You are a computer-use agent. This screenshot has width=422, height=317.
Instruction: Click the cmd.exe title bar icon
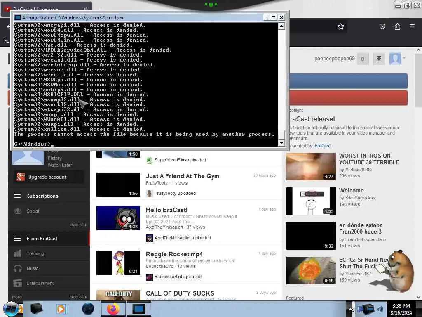point(18,17)
